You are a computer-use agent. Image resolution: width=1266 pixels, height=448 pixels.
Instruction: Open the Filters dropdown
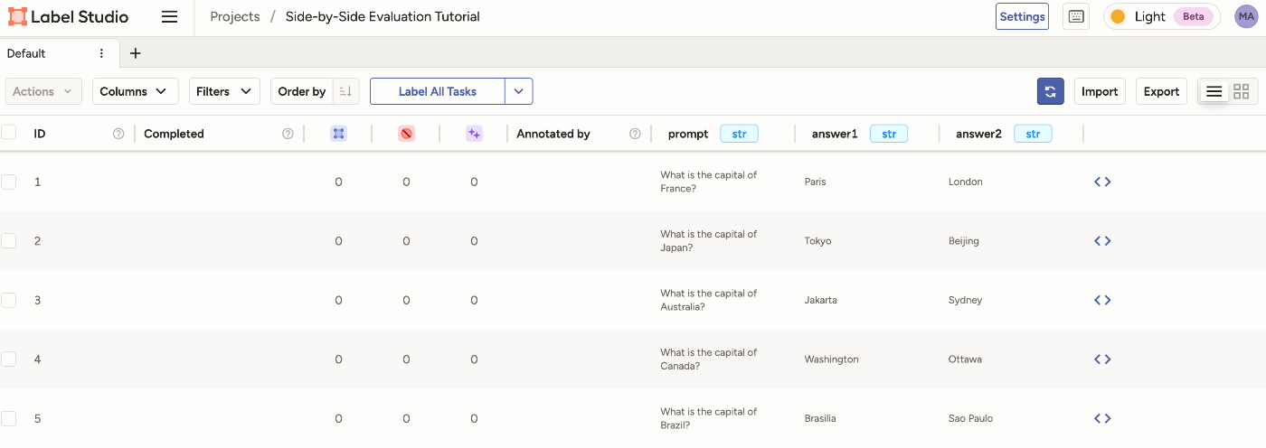tap(224, 91)
